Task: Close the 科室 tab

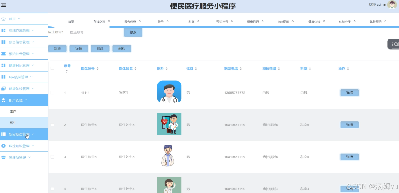Action: 198,21
